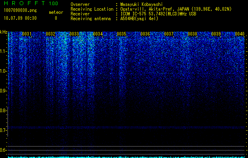The image size is (248, 158).
Task: Click the Receiving Location label
Action: point(92,9)
